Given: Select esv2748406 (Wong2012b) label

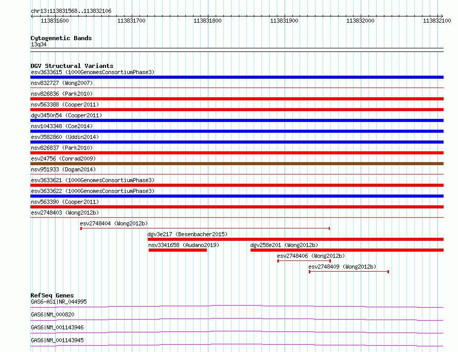Looking at the screenshot, I should pyautogui.click(x=311, y=256).
